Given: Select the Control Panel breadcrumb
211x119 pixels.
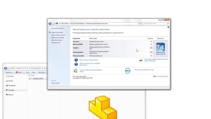Looking at the screenshot, I should click(64, 23).
